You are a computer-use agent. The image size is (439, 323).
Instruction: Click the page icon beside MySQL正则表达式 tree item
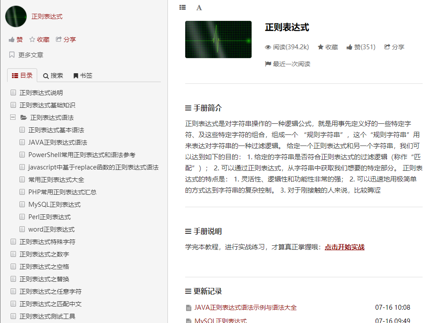click(x=22, y=205)
